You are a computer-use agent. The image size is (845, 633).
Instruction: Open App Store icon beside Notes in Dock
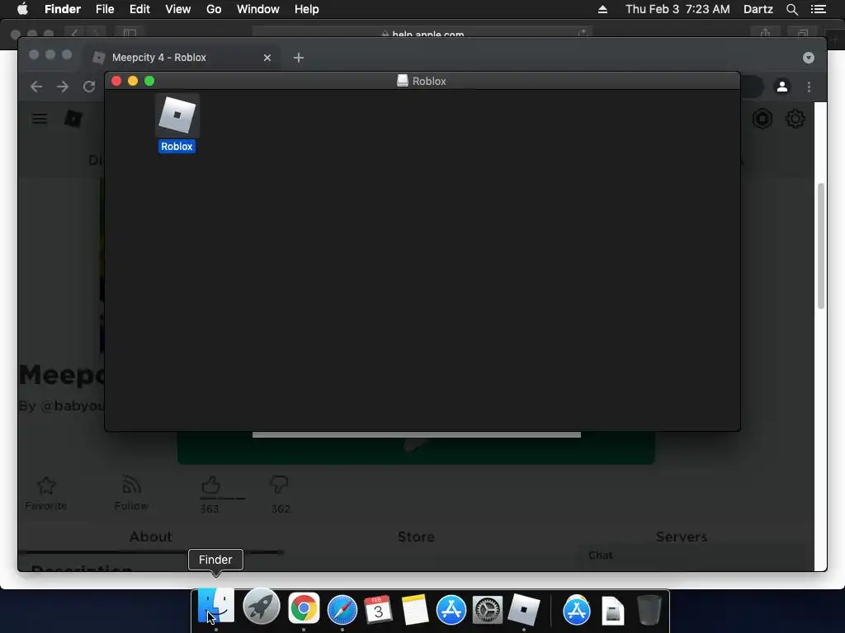pos(451,610)
